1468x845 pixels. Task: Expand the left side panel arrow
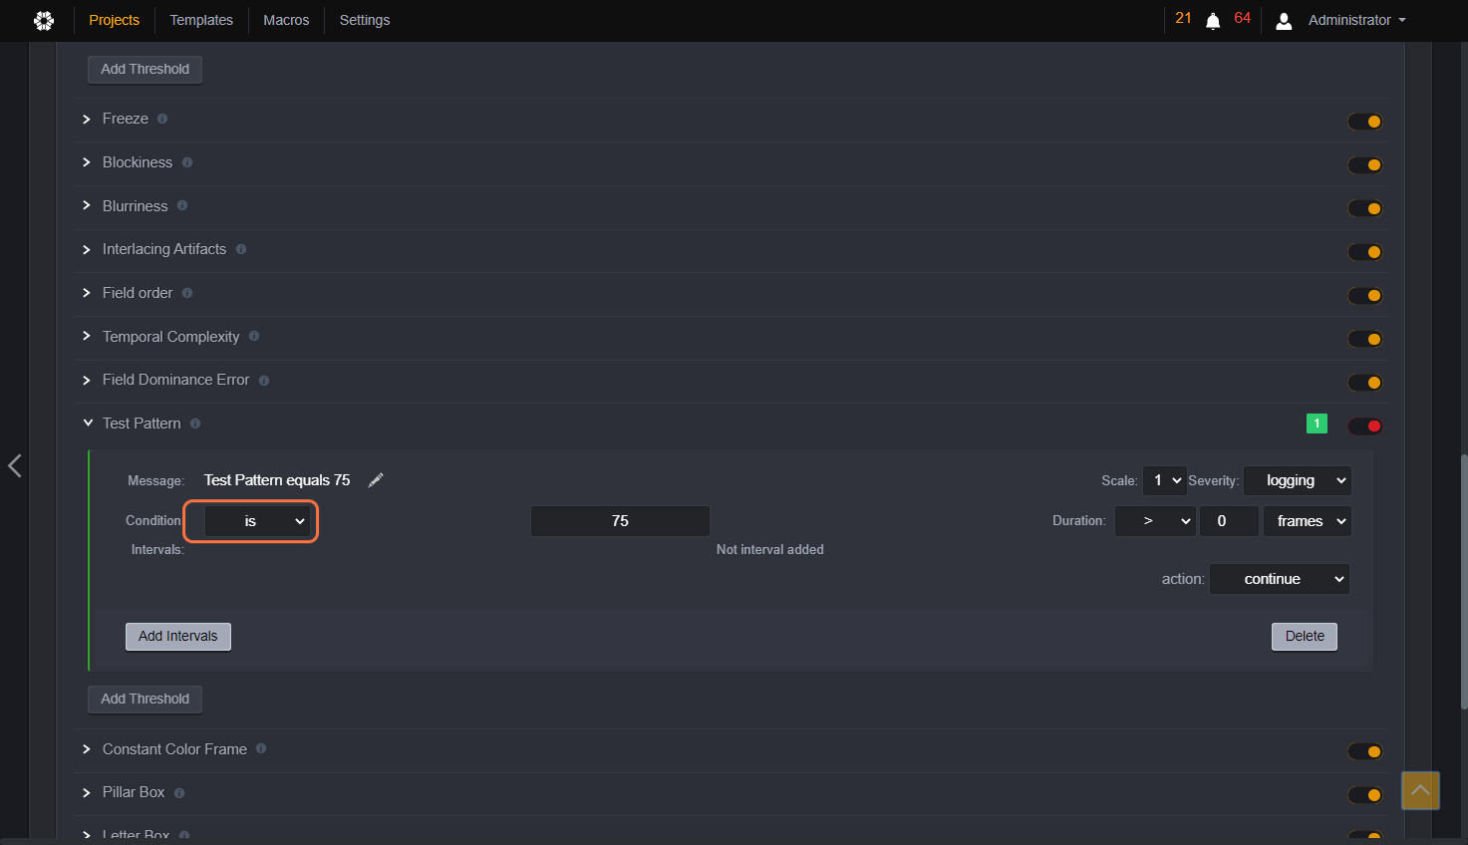pyautogui.click(x=15, y=465)
